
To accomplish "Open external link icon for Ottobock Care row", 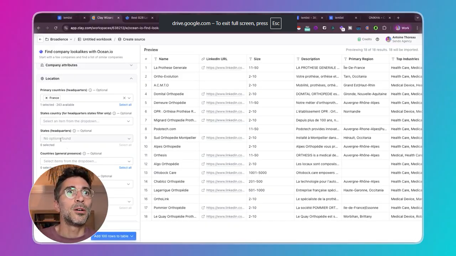I will (x=203, y=173).
